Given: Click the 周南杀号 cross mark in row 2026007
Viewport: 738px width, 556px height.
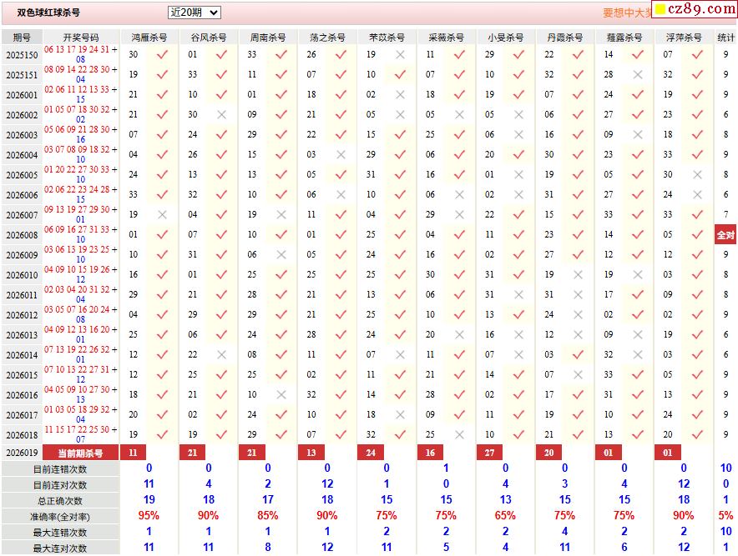Looking at the screenshot, I should [x=281, y=214].
